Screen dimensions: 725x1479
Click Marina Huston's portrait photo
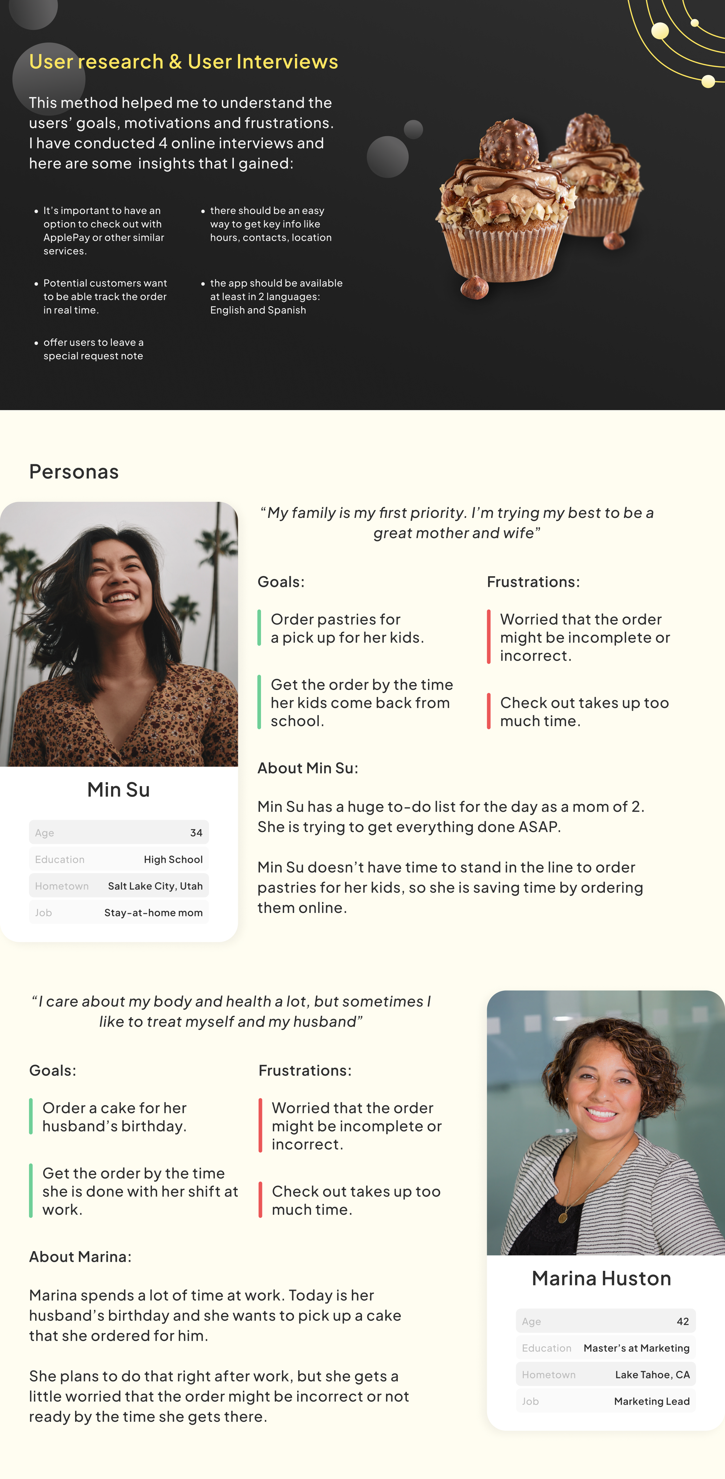[x=606, y=1123]
